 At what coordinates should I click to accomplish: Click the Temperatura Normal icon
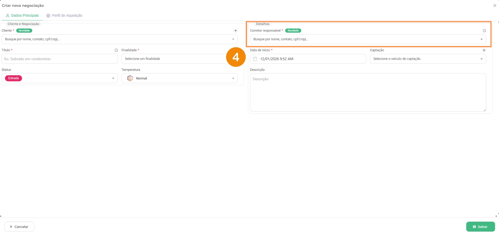tap(130, 78)
